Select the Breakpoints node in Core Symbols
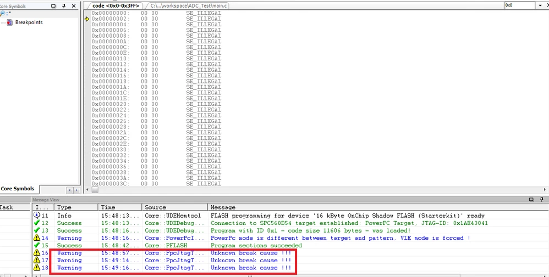 point(29,22)
